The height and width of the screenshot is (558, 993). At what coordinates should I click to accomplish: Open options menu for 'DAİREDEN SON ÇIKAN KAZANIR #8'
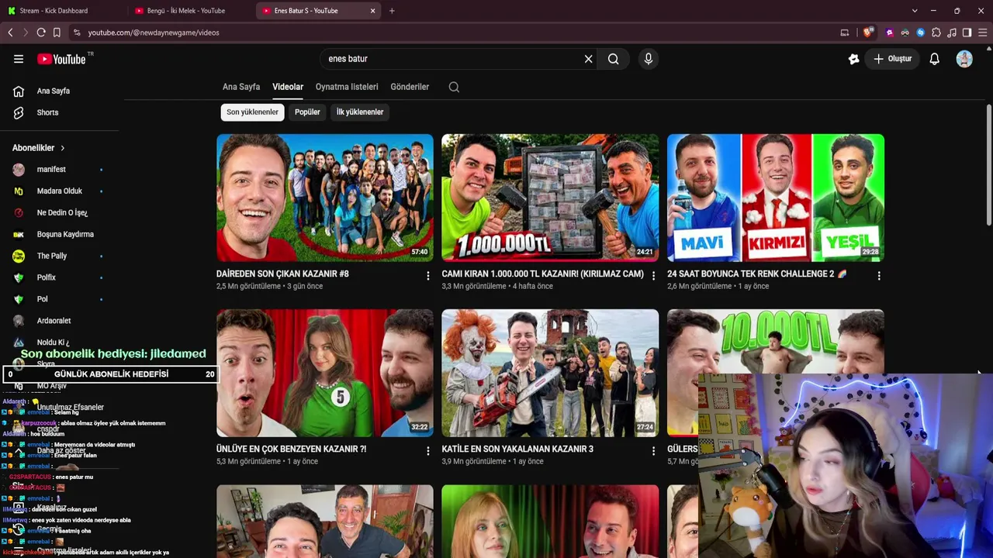pyautogui.click(x=427, y=276)
